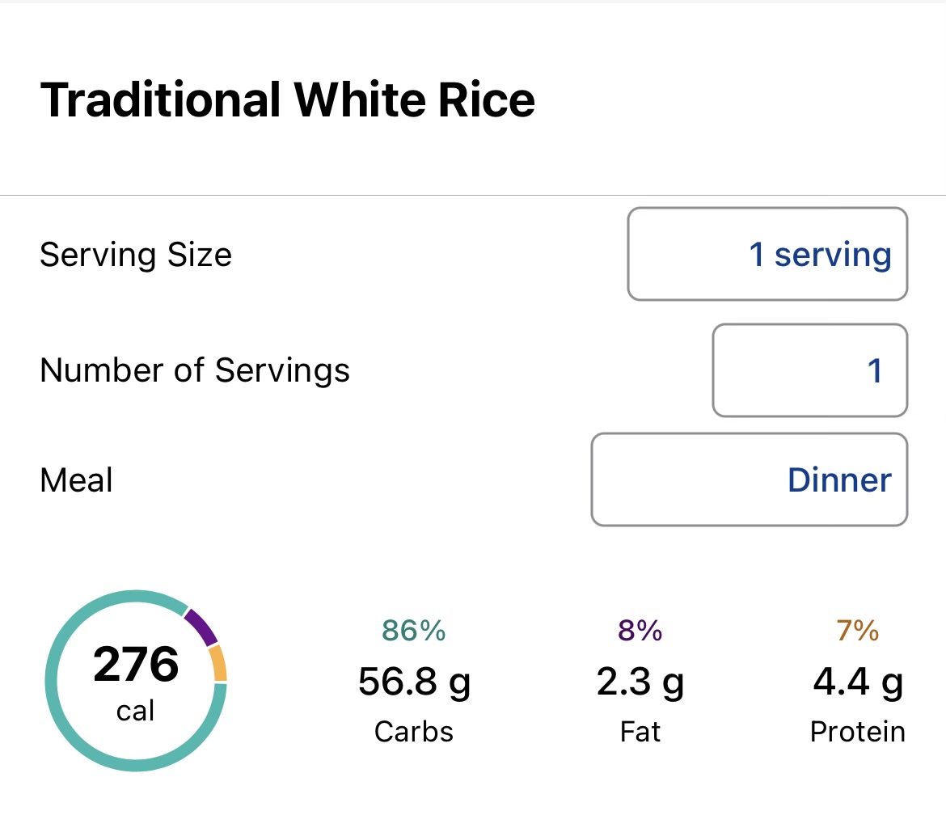Tap the 8% fat percentage

pyautogui.click(x=640, y=631)
